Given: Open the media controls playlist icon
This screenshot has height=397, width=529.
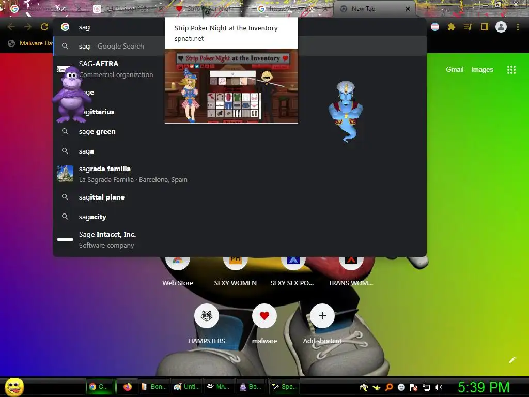Looking at the screenshot, I should [468, 27].
